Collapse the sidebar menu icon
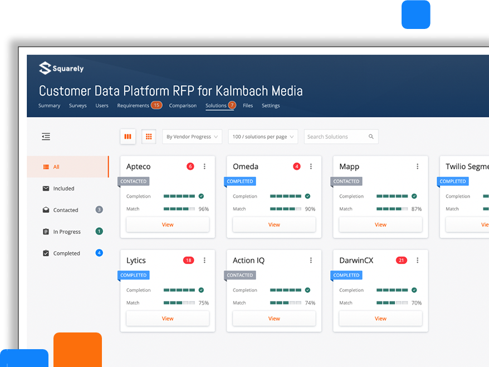The width and height of the screenshot is (489, 367). (46, 136)
